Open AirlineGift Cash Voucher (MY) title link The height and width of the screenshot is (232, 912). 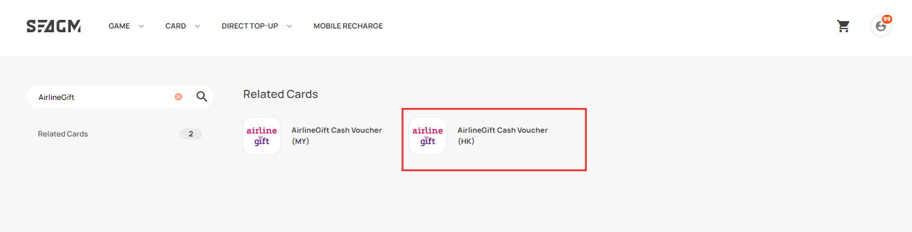[x=336, y=136]
